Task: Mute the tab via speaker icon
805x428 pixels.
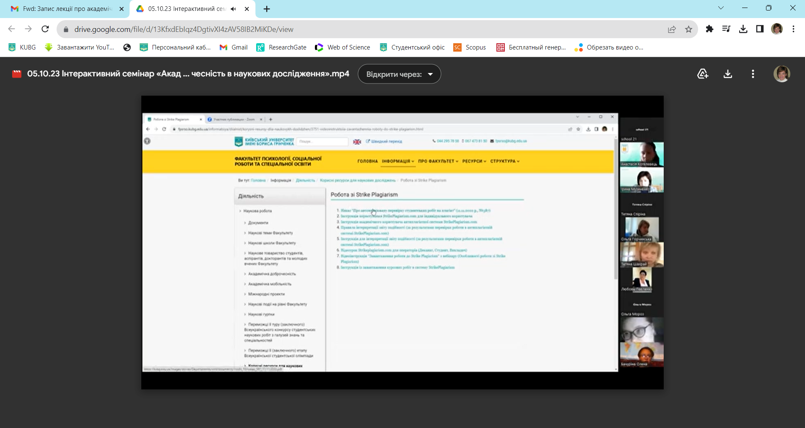Action: pos(234,9)
